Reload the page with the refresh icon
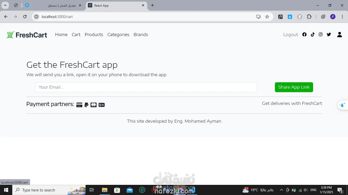The image size is (348, 195). tap(25, 17)
